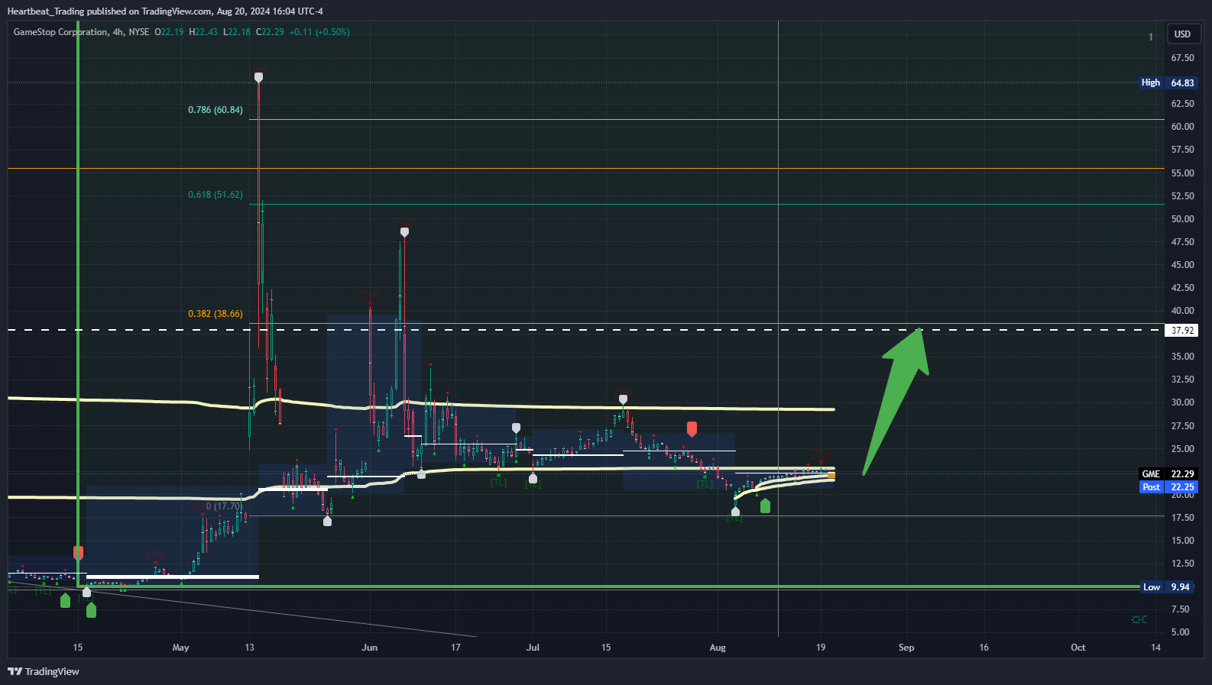Click the 5.00 price axis tick

tap(1180, 632)
